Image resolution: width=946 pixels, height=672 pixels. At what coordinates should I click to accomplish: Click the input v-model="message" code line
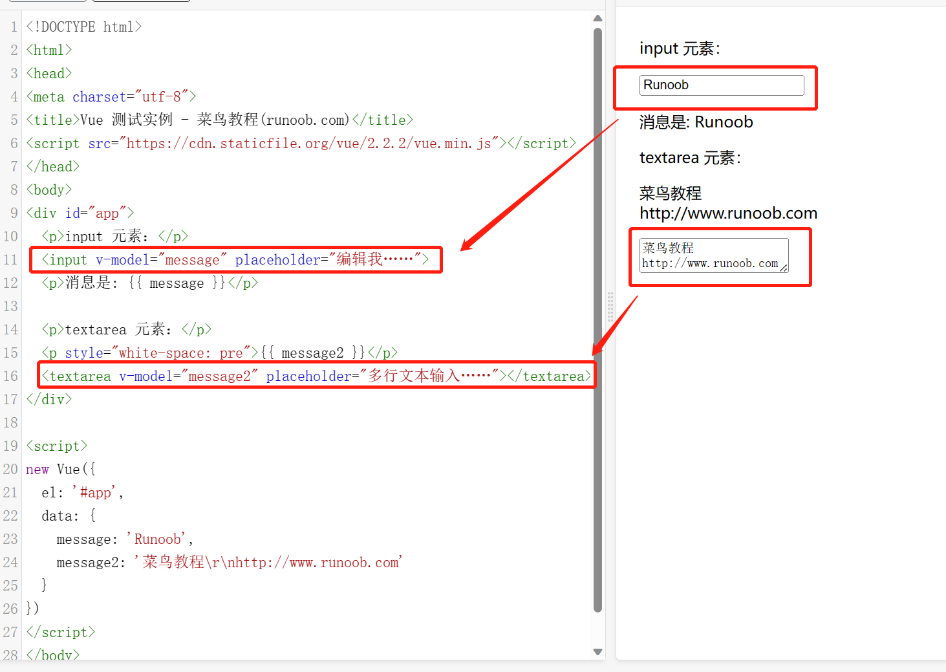pos(235,260)
